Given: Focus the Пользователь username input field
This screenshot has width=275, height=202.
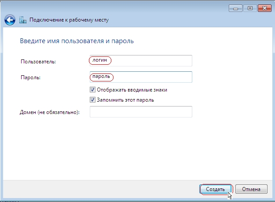Looking at the screenshot, I should click(141, 61).
